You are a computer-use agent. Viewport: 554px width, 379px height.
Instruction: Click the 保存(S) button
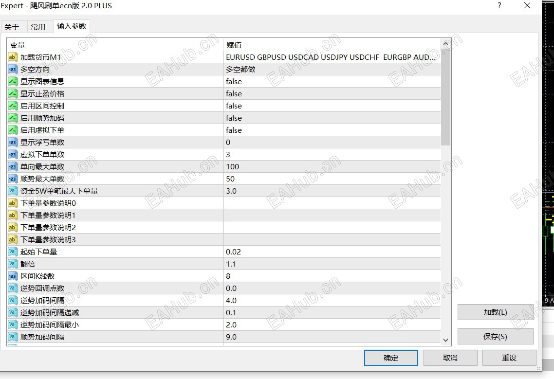[x=496, y=337]
